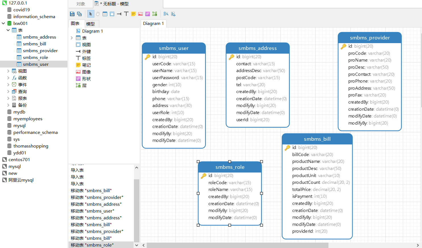Click userPassword field in smbms_user
422x248 pixels.
pyautogui.click(x=177, y=78)
